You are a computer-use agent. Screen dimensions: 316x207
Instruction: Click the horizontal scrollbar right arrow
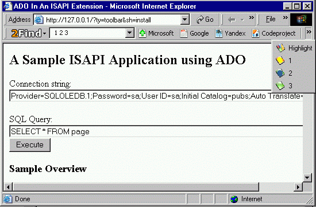[298, 187]
